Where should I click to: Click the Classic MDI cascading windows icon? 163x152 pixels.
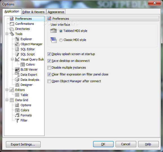tap(54, 40)
